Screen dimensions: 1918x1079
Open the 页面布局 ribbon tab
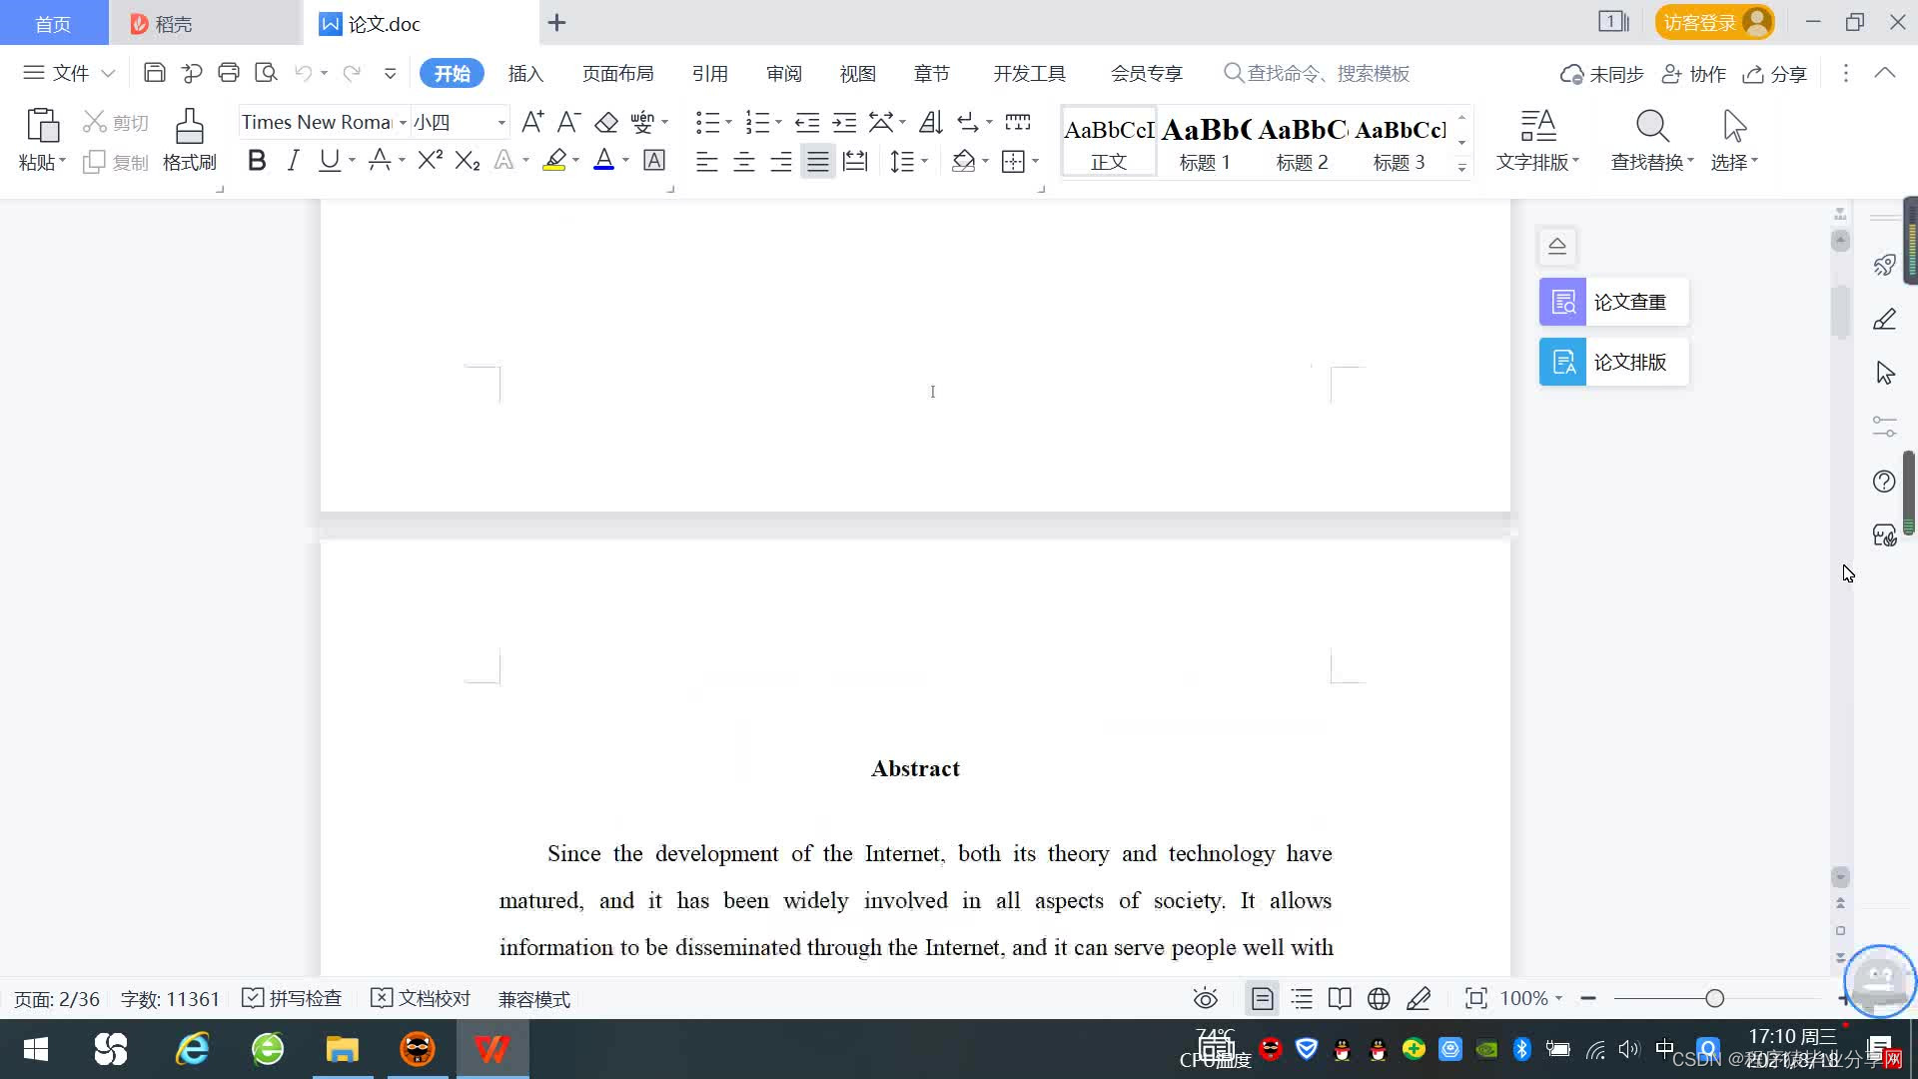point(617,73)
